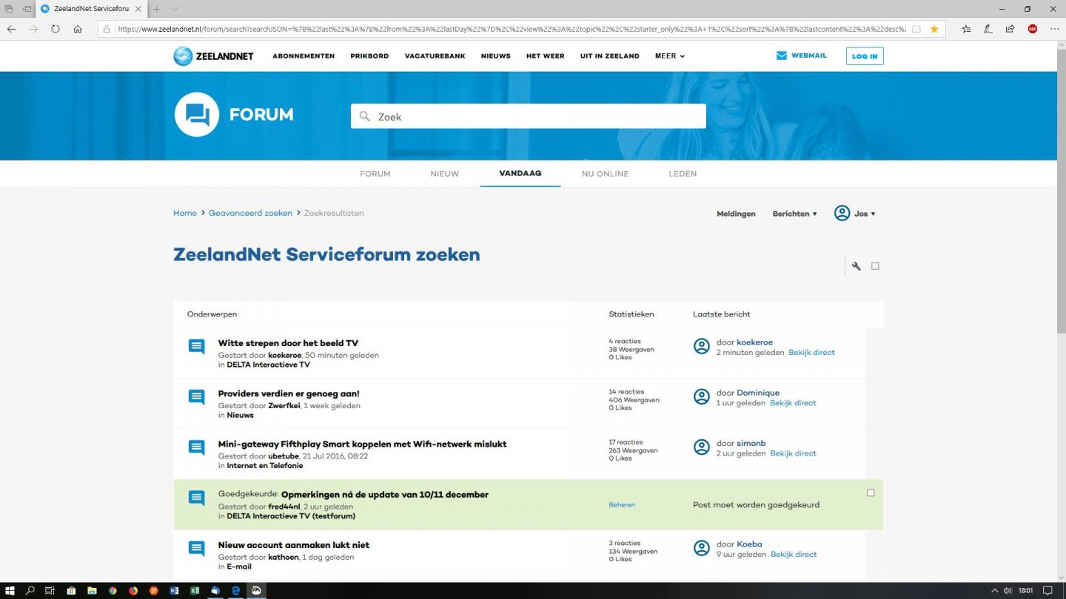Open Firefox from the taskbar
The width and height of the screenshot is (1066, 599).
tap(133, 591)
